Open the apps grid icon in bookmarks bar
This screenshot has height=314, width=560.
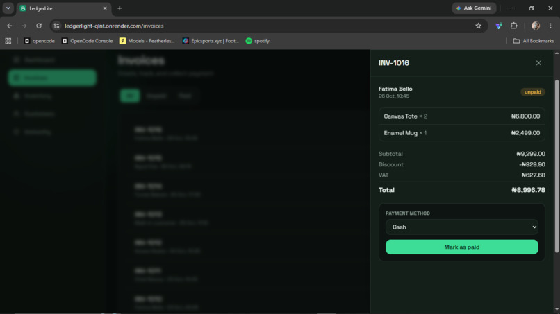click(8, 41)
